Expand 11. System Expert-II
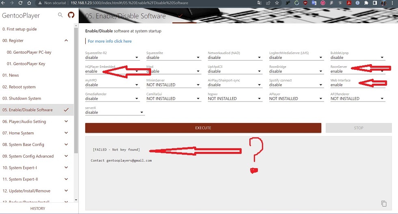 click(x=66, y=179)
